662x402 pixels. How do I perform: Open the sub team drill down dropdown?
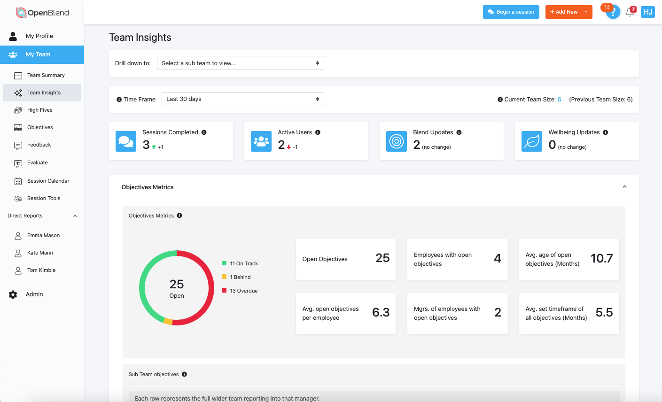click(x=241, y=63)
